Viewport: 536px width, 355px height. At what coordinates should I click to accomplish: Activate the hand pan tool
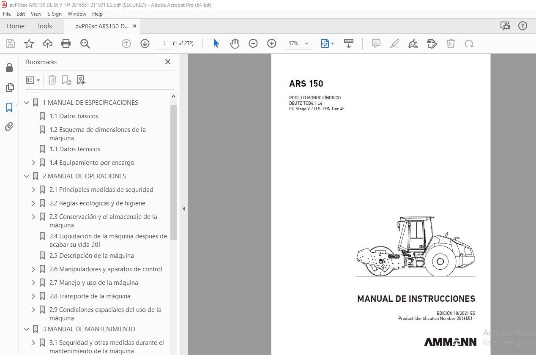click(x=235, y=44)
